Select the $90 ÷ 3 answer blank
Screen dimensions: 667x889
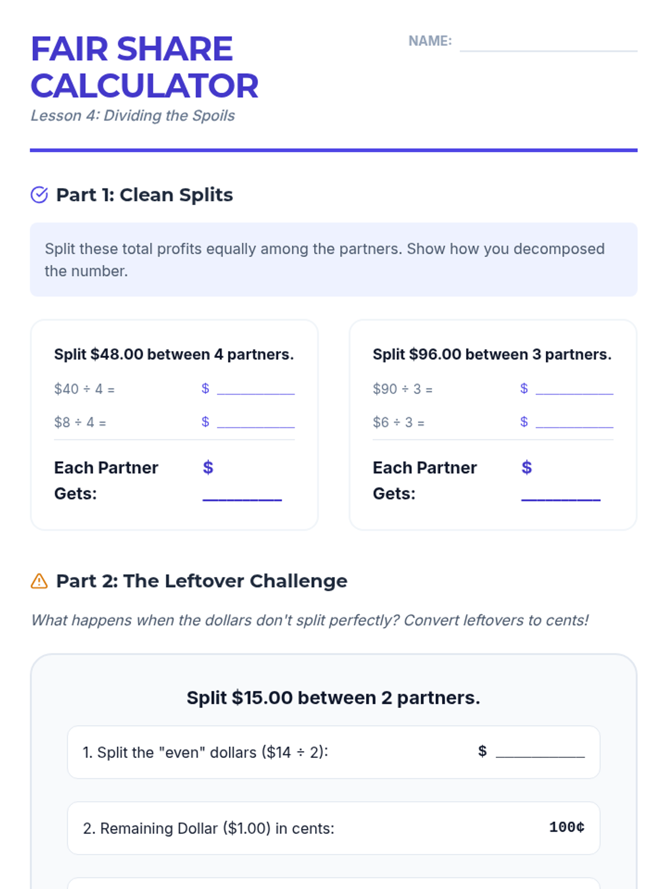point(574,388)
